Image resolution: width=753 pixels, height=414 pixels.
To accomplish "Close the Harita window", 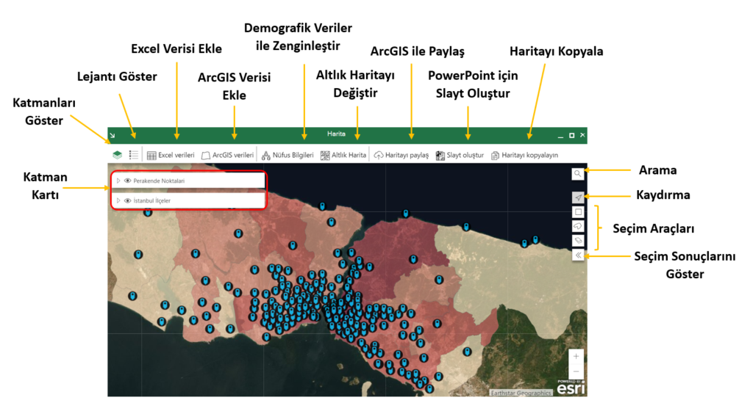I will point(582,135).
